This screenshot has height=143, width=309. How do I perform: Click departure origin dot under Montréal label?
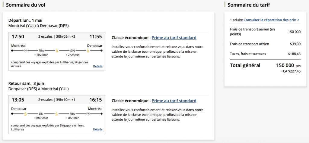point(12,51)
